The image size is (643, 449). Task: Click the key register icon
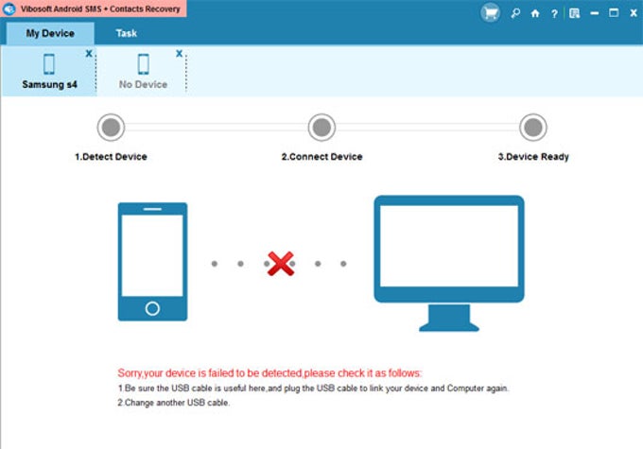pos(515,13)
